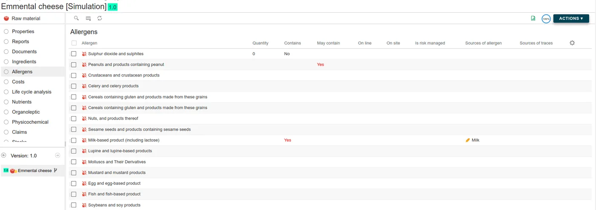The image size is (596, 210).
Task: Check the Sulphur dioxide and sulphites checkbox
Action: click(x=74, y=54)
